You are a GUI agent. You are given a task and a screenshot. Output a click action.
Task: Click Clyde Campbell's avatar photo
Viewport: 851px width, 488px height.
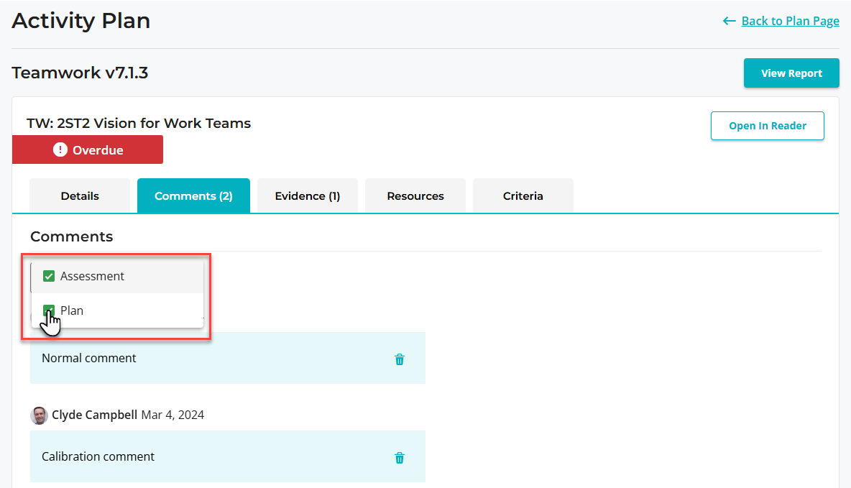point(39,415)
